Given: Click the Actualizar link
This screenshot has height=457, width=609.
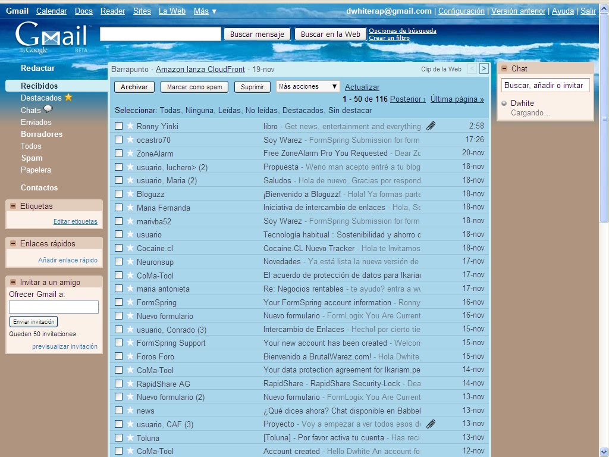Looking at the screenshot, I should (x=362, y=87).
